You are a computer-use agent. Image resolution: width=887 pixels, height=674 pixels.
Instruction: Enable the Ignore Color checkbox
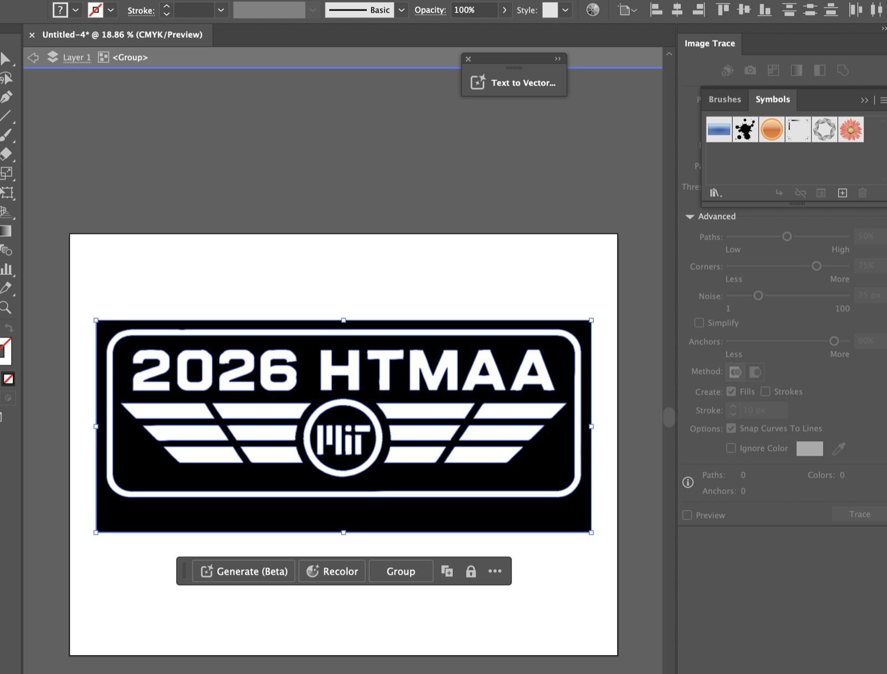click(731, 448)
